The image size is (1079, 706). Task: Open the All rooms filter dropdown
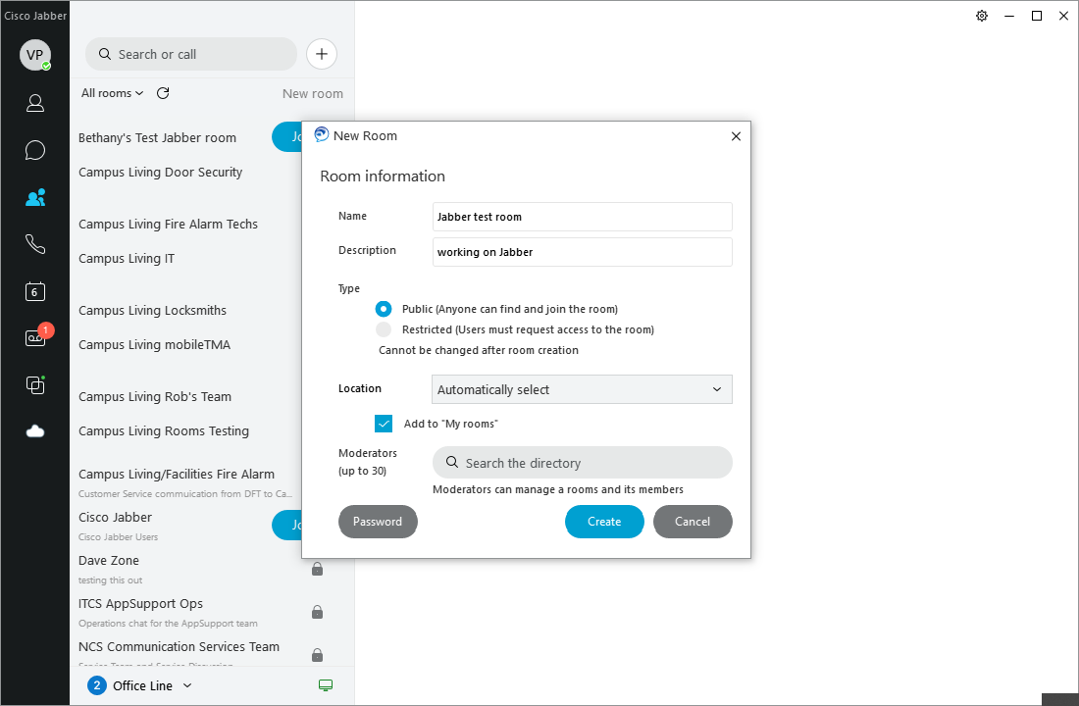coord(112,93)
